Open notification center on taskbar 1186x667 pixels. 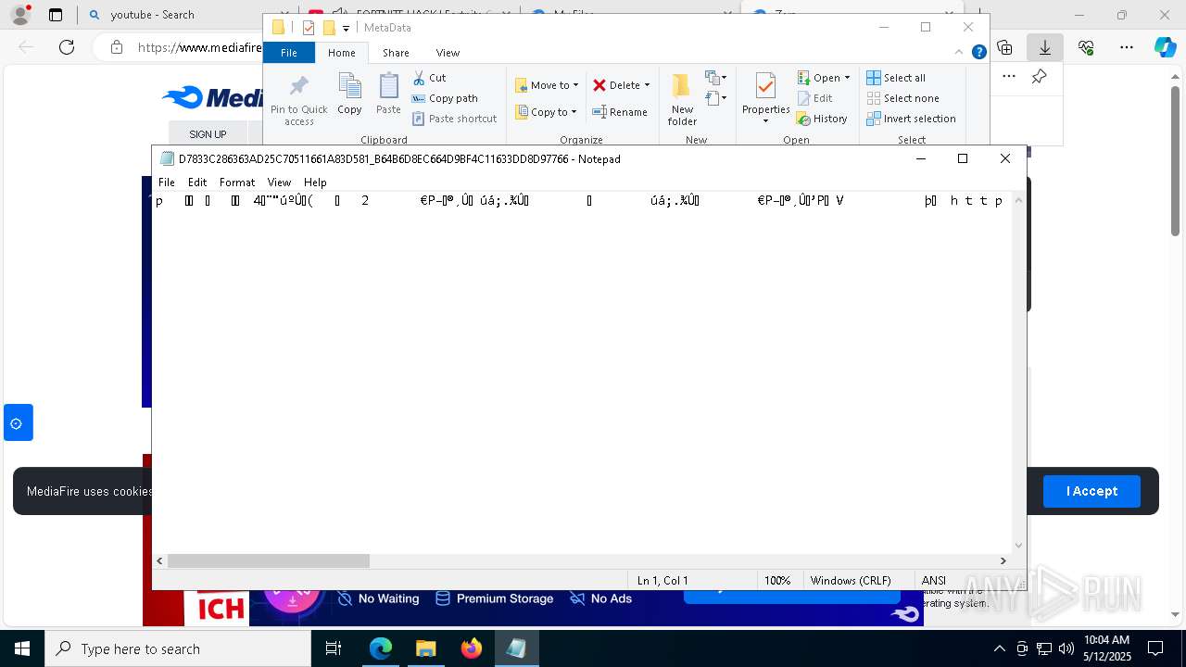(1155, 648)
